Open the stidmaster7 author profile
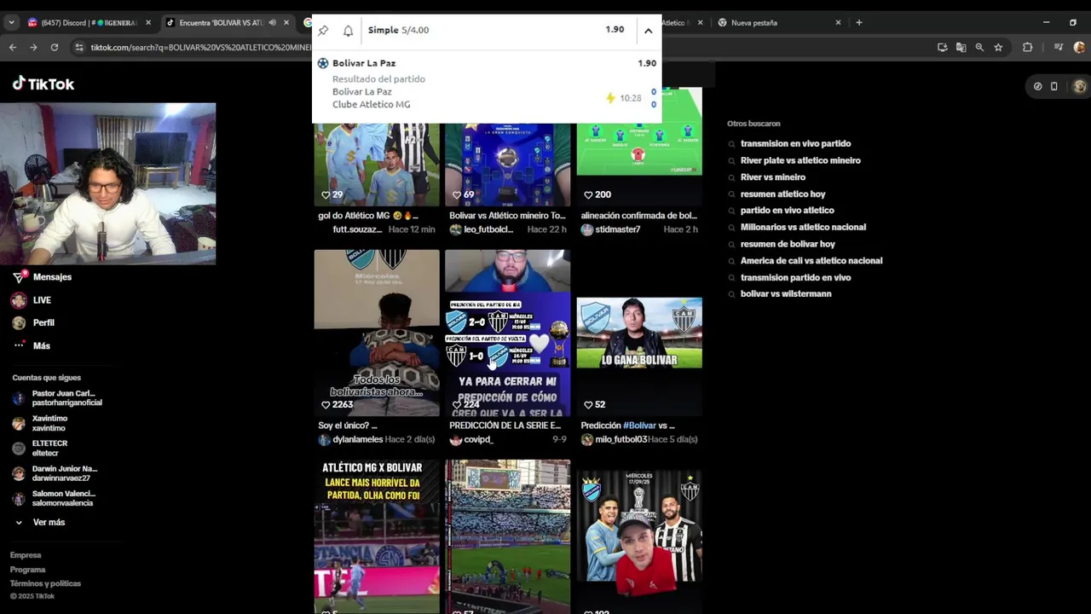Viewport: 1091px width, 614px height. (618, 229)
